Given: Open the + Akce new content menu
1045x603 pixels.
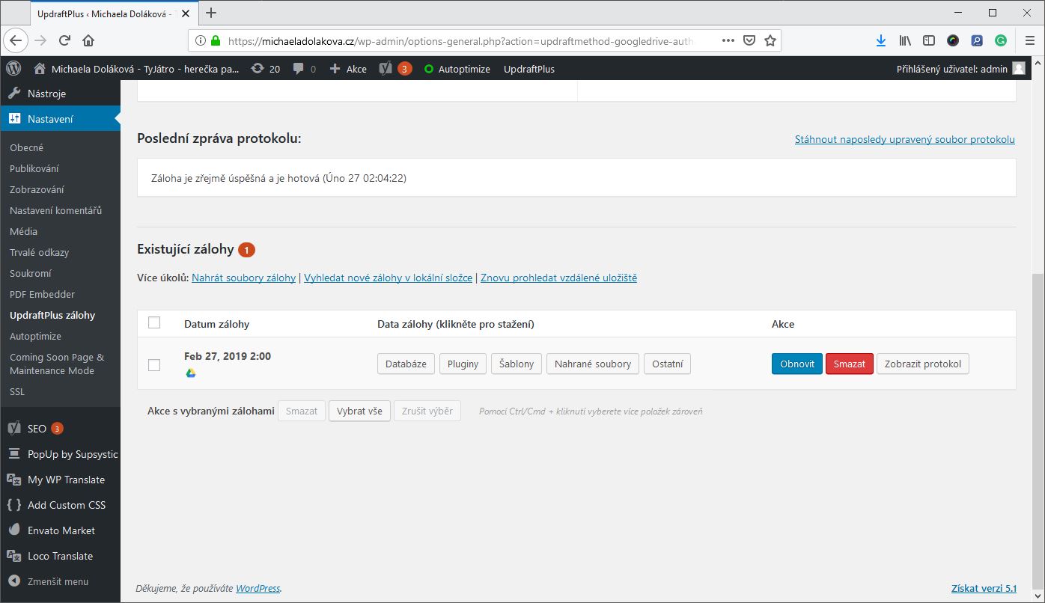Looking at the screenshot, I should pos(348,69).
